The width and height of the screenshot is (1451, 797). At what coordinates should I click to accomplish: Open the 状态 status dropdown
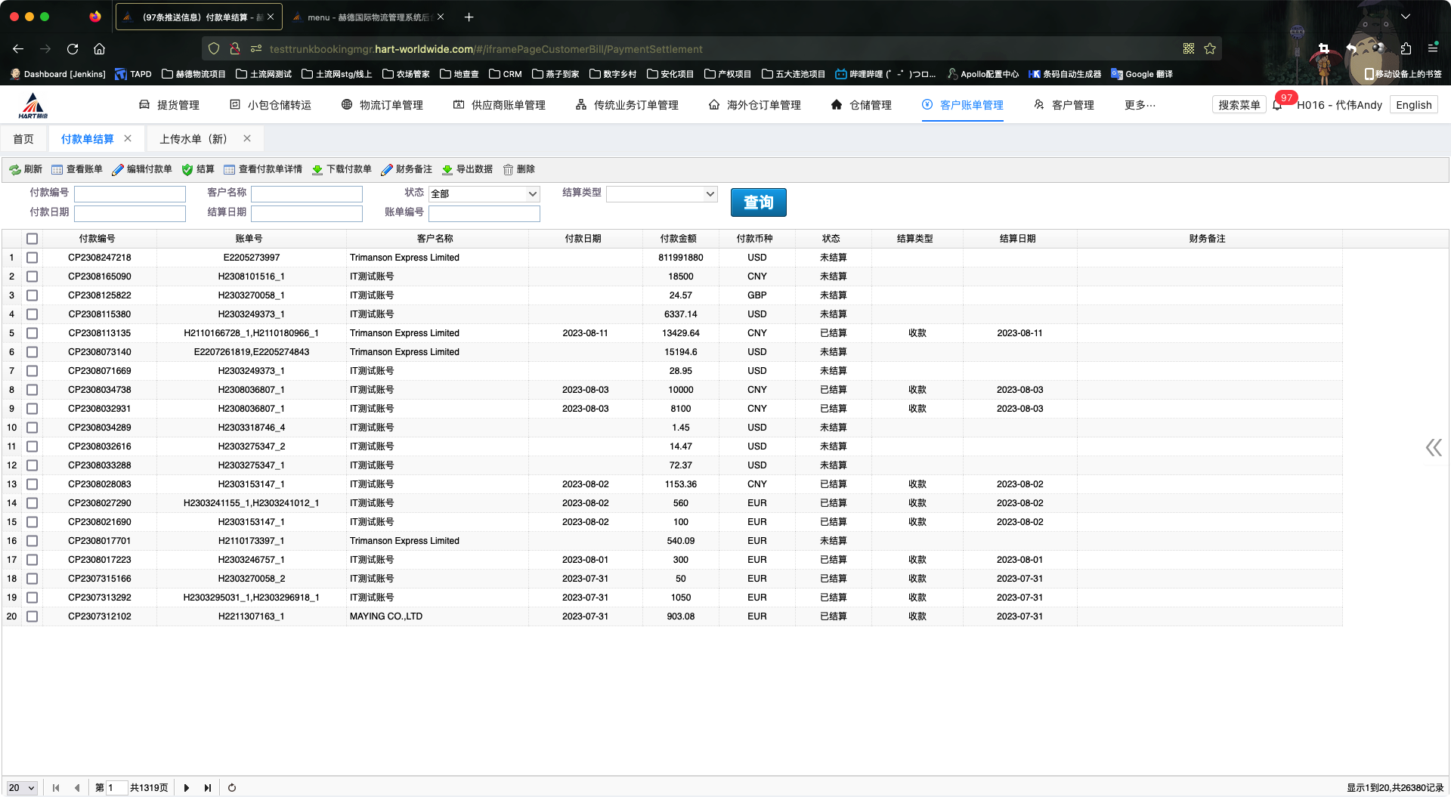[x=484, y=194]
